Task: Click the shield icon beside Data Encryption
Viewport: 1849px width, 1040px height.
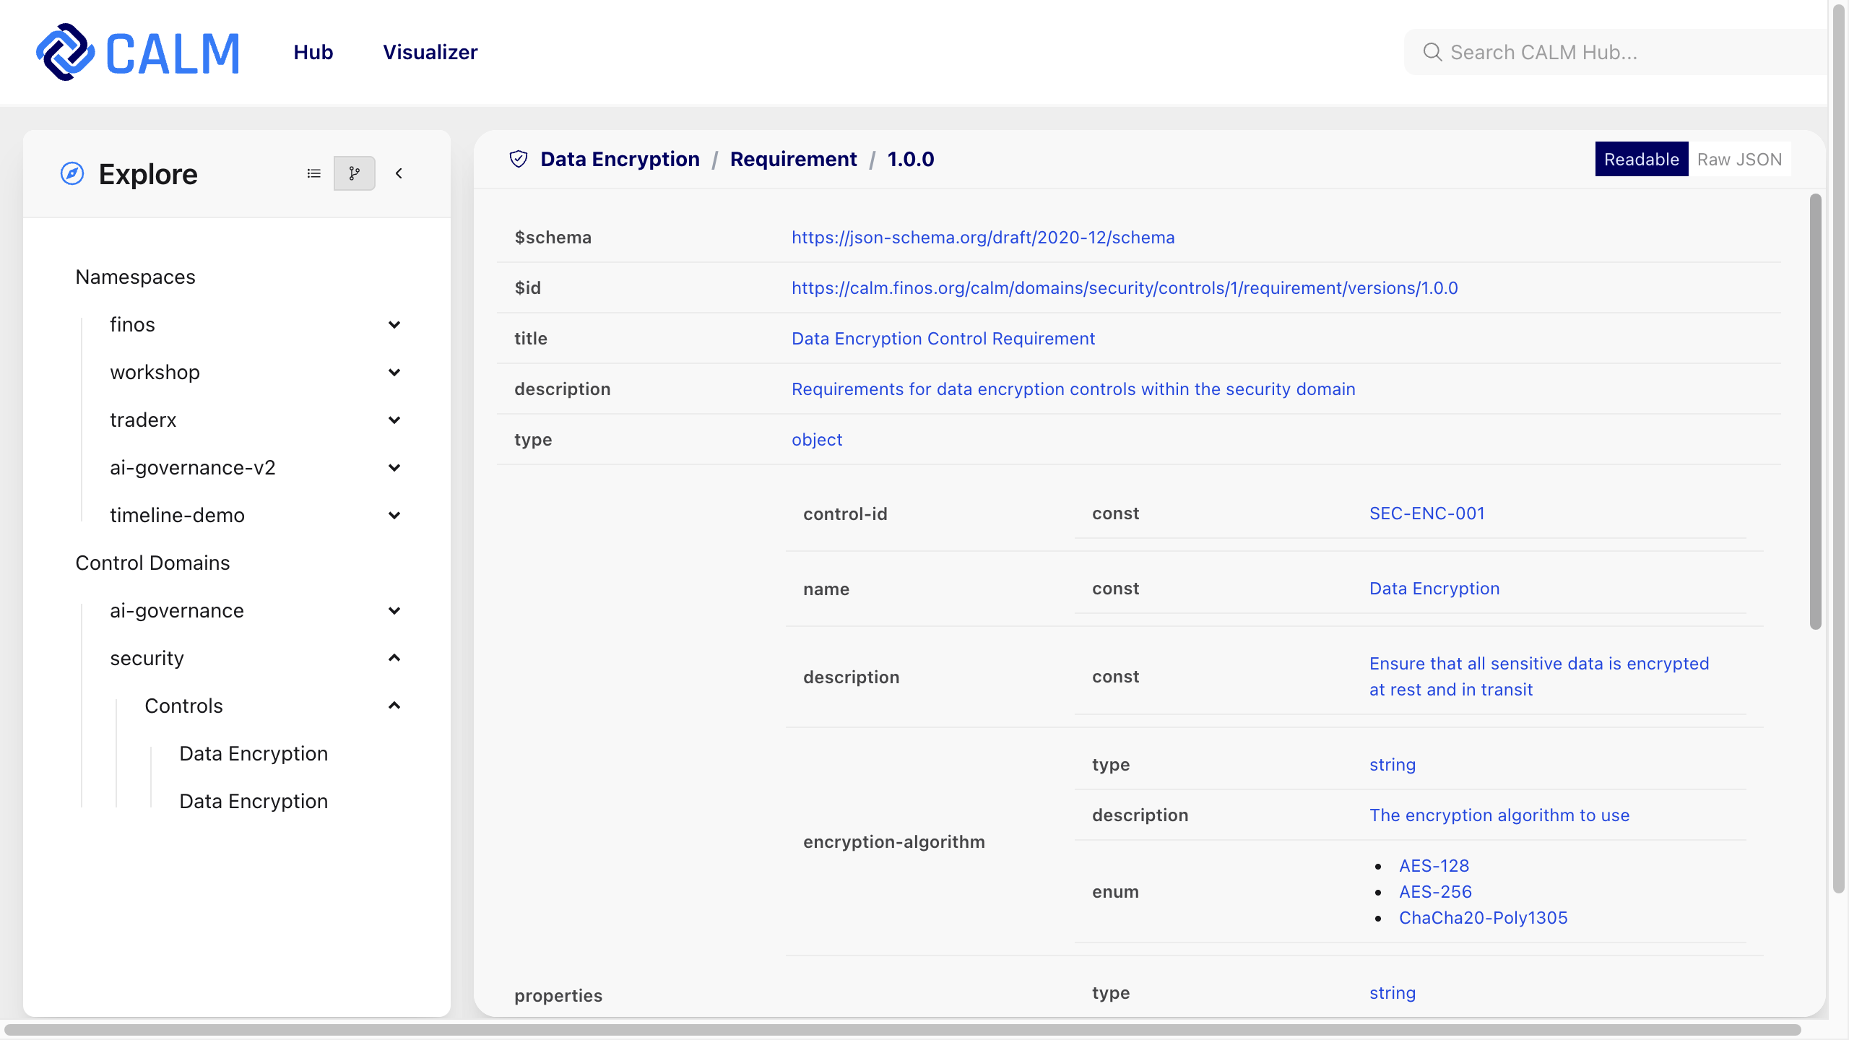Action: point(519,159)
